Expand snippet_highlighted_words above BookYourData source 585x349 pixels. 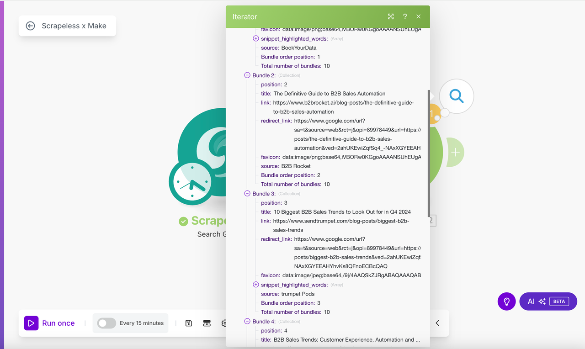coord(256,39)
